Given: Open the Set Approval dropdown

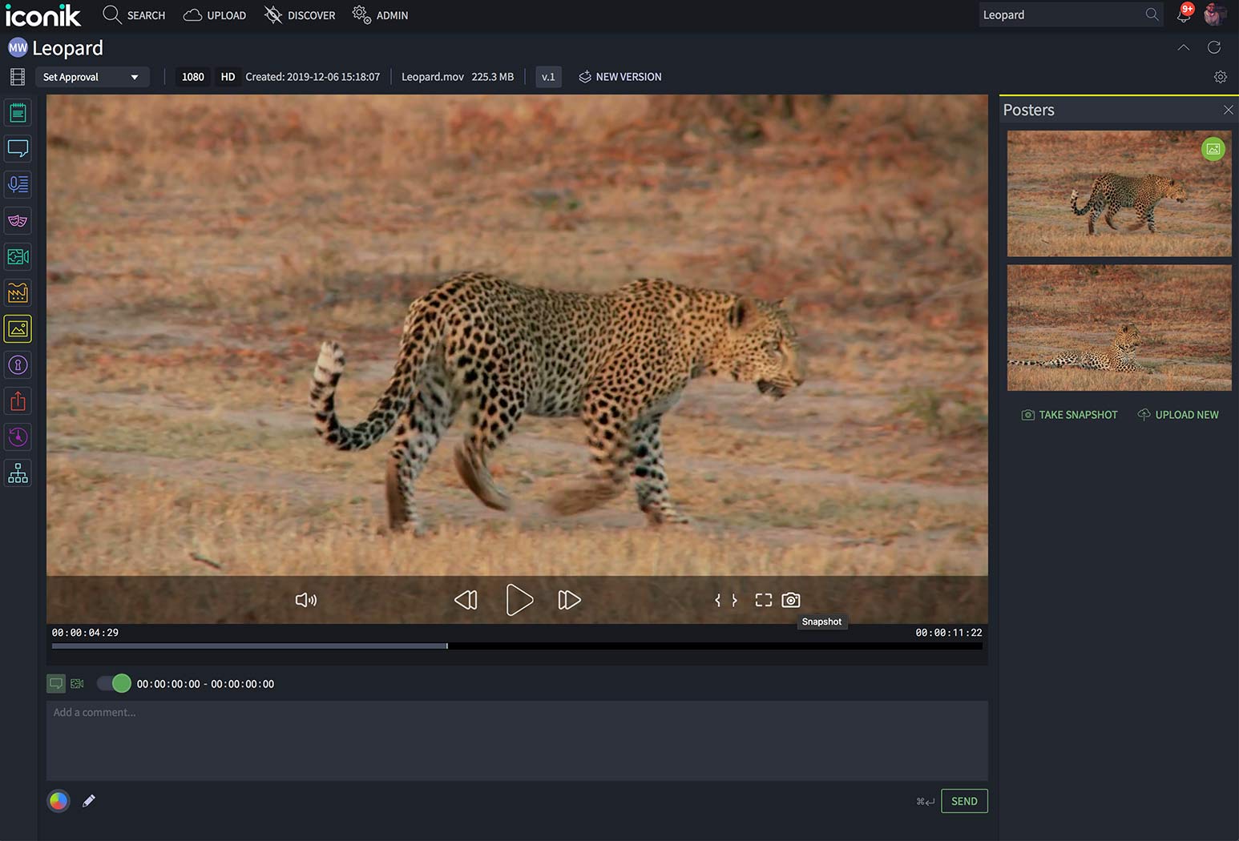Looking at the screenshot, I should pyautogui.click(x=91, y=77).
